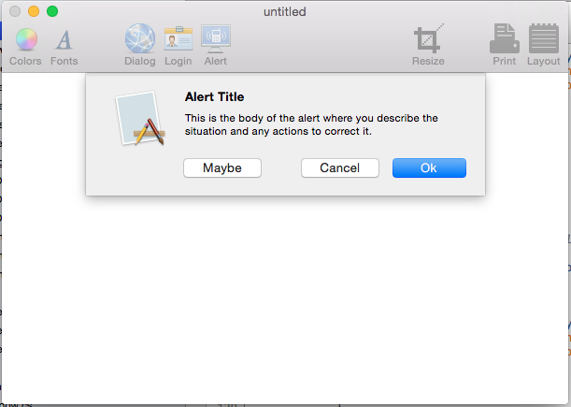Open the Fonts panel icon
This screenshot has height=407, width=571.
[x=64, y=39]
